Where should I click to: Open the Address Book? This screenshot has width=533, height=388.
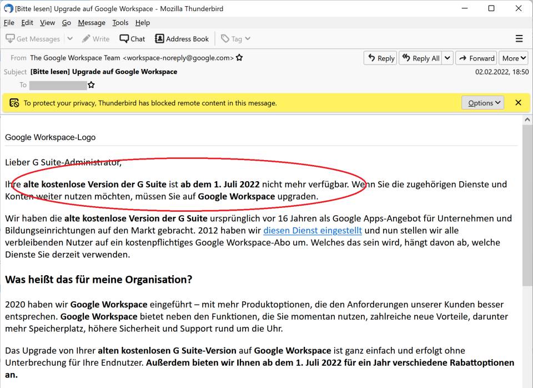(182, 39)
